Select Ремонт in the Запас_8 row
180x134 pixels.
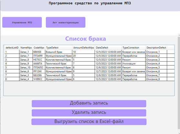pyautogui.click(x=134, y=60)
